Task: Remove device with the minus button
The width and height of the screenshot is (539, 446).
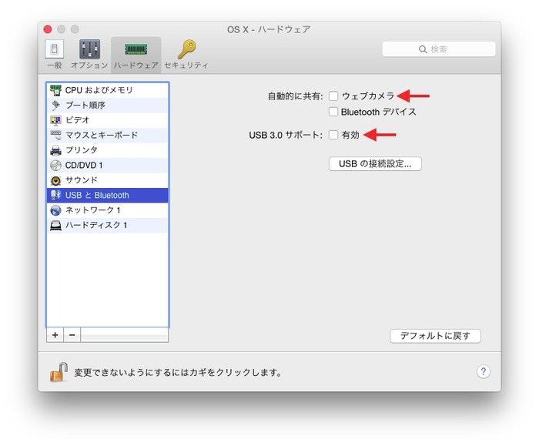Action: point(72,335)
